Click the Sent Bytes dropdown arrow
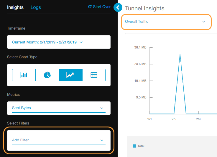This screenshot has width=217, height=157. click(x=102, y=108)
